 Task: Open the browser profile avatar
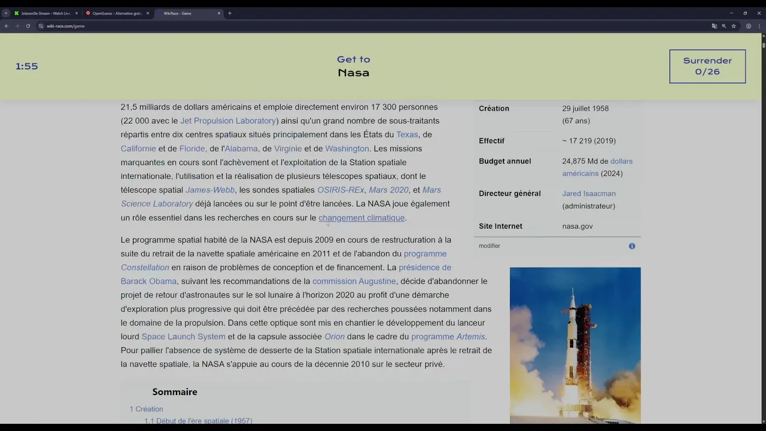pos(748,26)
